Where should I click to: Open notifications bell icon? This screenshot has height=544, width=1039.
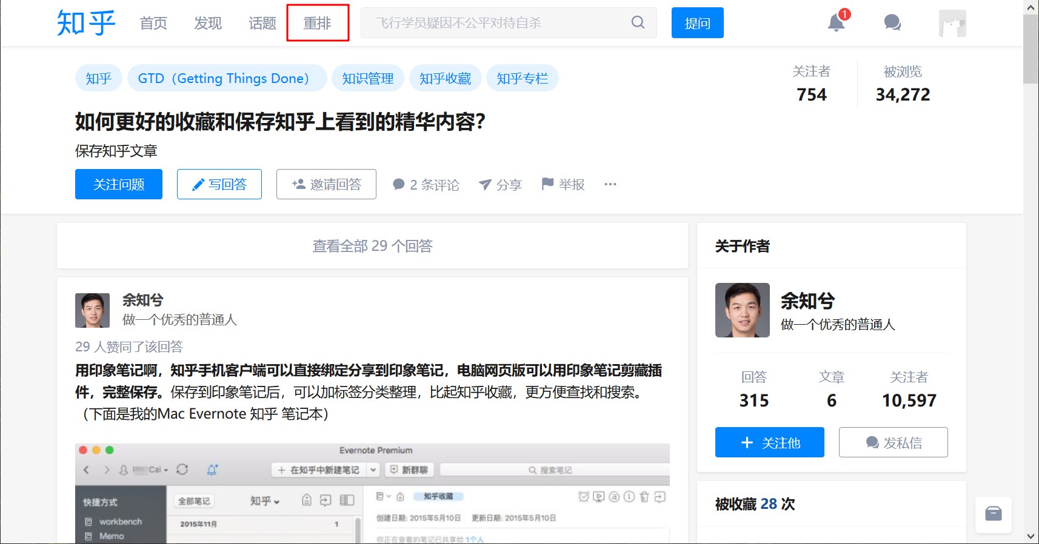tap(837, 22)
